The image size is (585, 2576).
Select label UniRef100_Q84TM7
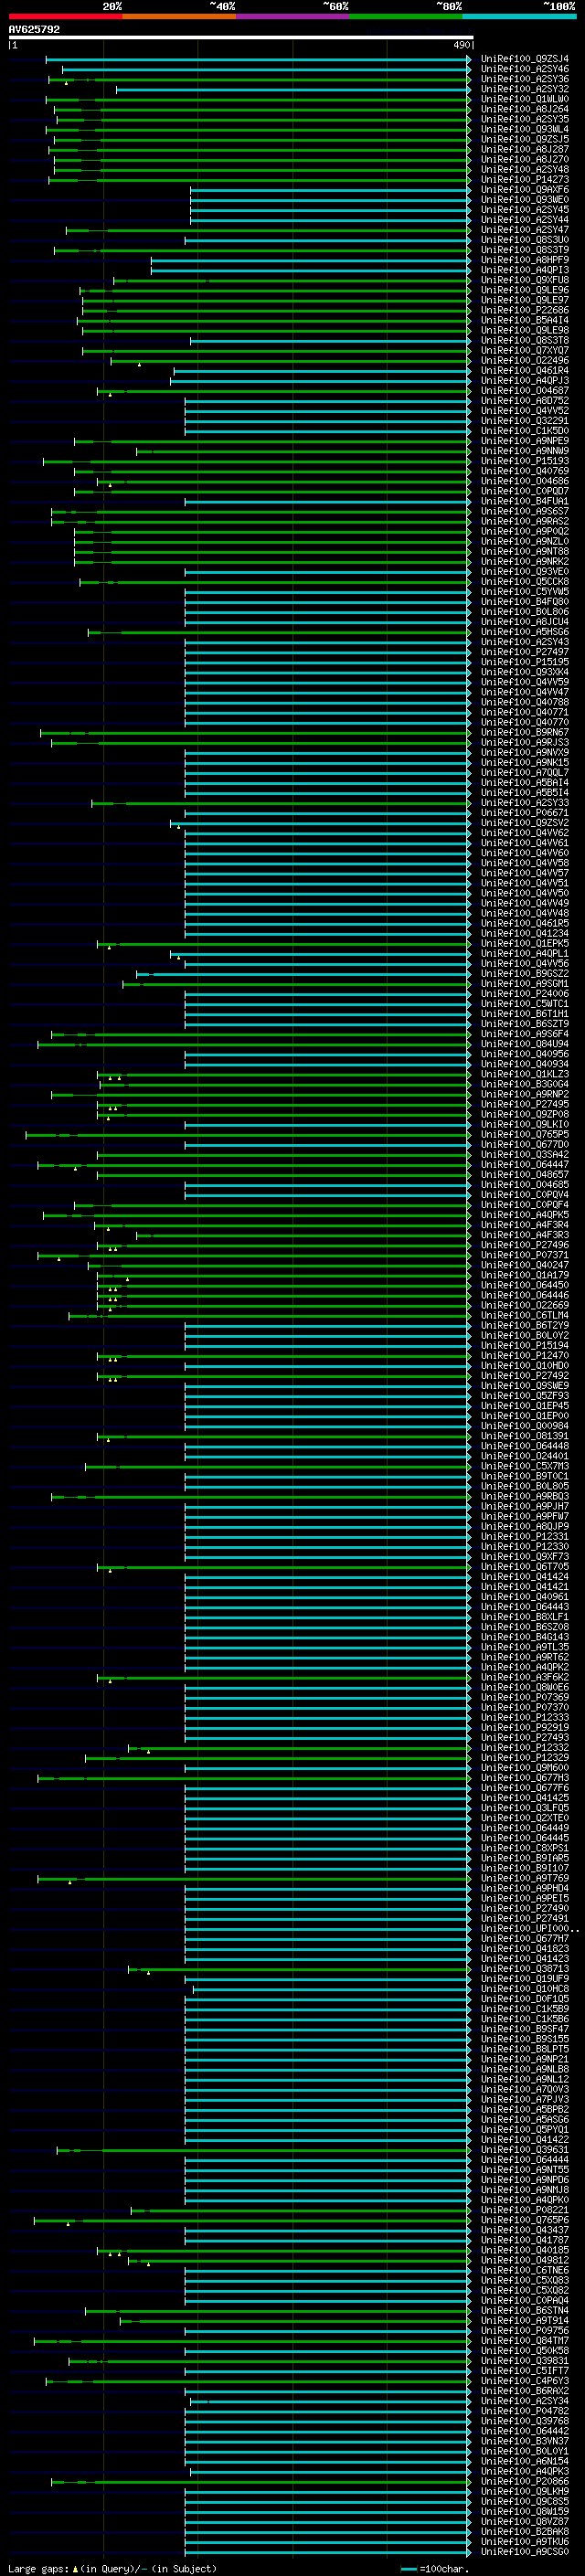pos(524,2341)
